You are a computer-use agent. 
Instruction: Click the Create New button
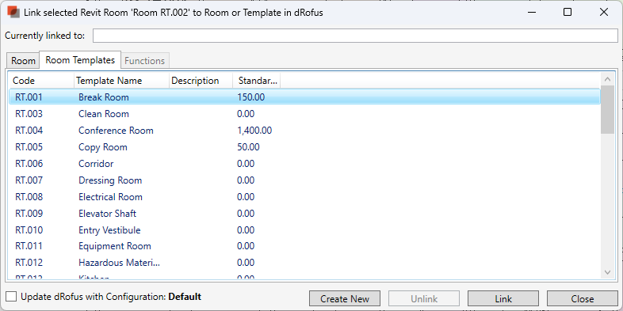click(345, 298)
